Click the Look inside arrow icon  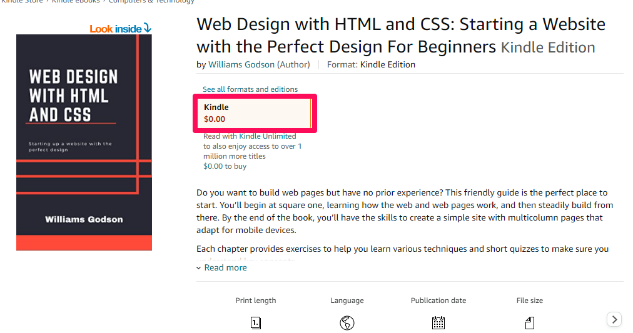[x=148, y=28]
